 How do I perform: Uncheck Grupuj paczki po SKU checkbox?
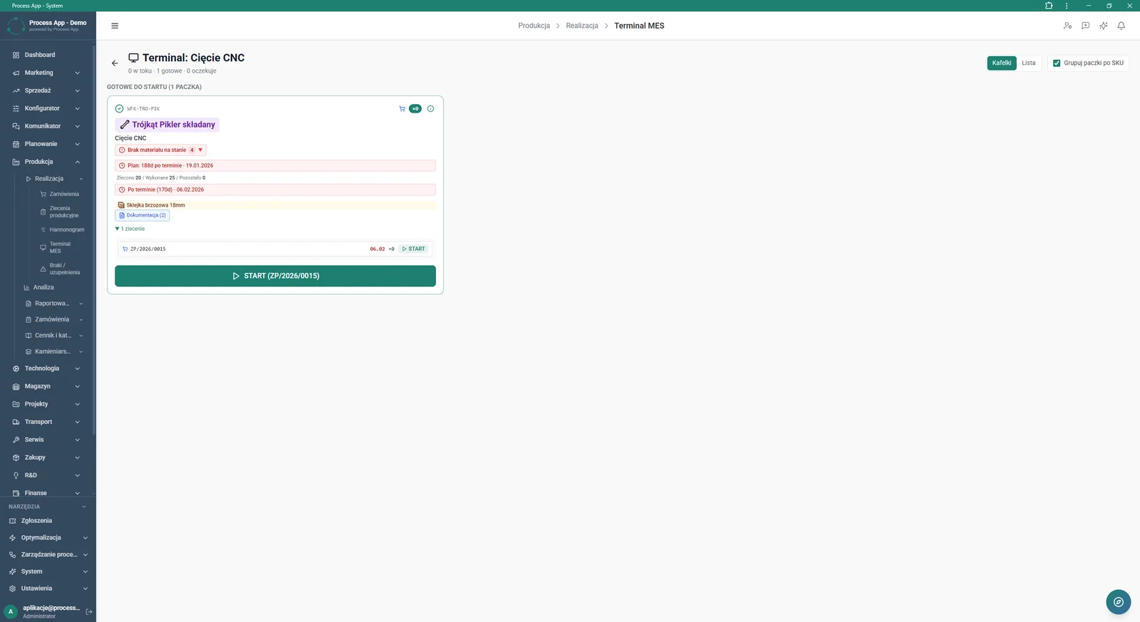(1057, 63)
